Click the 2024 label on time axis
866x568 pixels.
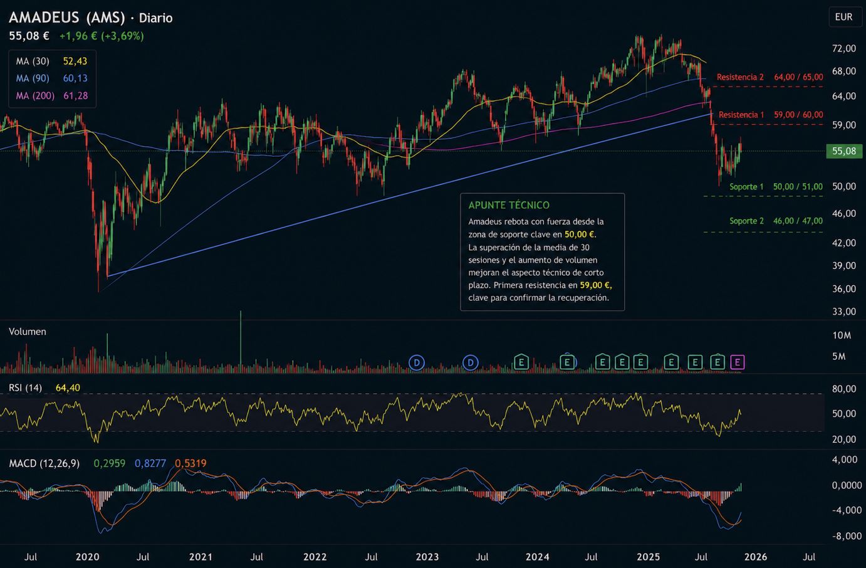538,557
